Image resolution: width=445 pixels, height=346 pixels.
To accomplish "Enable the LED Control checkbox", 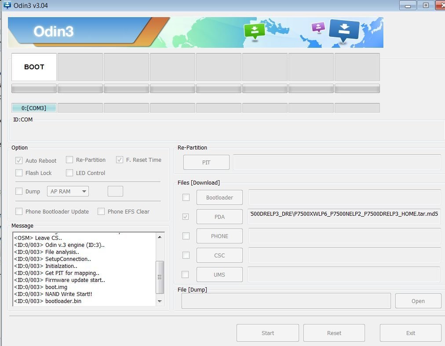I will coord(69,173).
